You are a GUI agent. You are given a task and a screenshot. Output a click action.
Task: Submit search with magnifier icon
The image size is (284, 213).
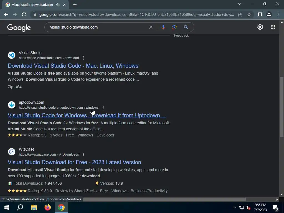(186, 27)
